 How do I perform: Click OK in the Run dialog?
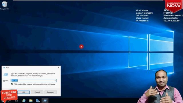click(23, 92)
